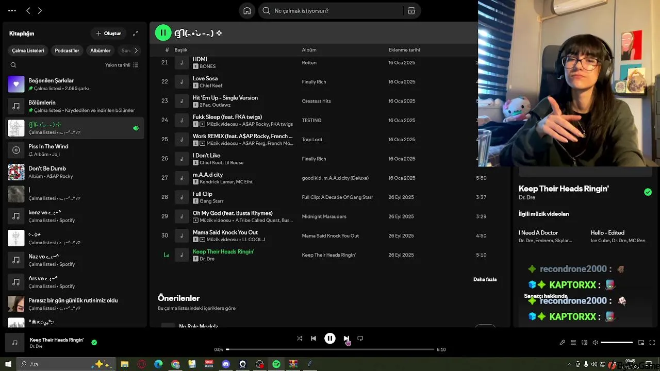
Task: Open the Browse icon in search bar
Action: coord(411,11)
